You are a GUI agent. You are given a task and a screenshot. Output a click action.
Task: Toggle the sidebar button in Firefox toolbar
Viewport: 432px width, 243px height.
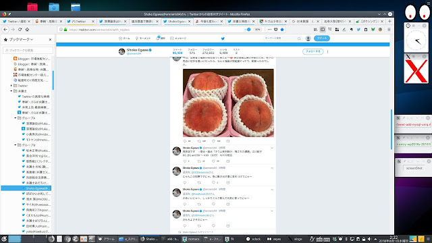pyautogui.click(x=323, y=30)
